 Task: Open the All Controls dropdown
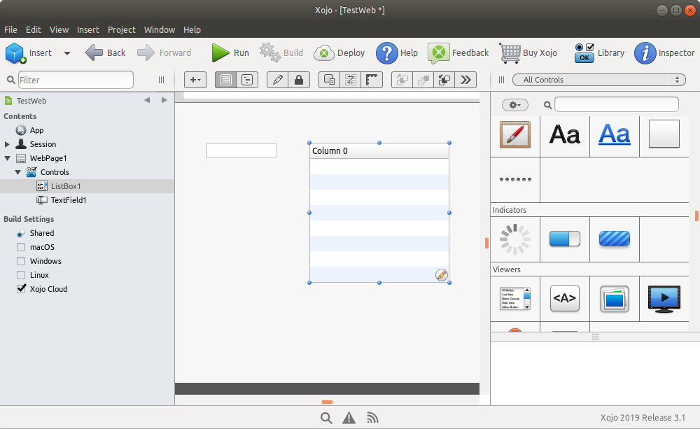click(x=598, y=80)
